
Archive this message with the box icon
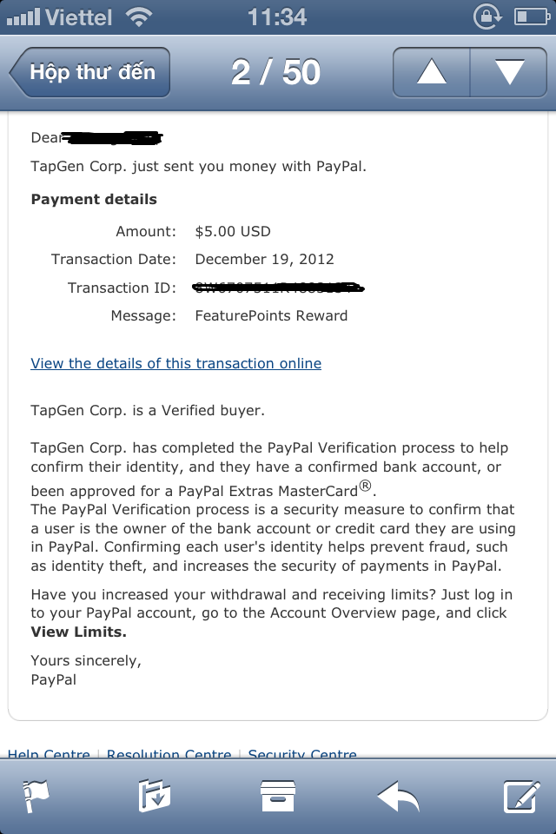(x=278, y=796)
